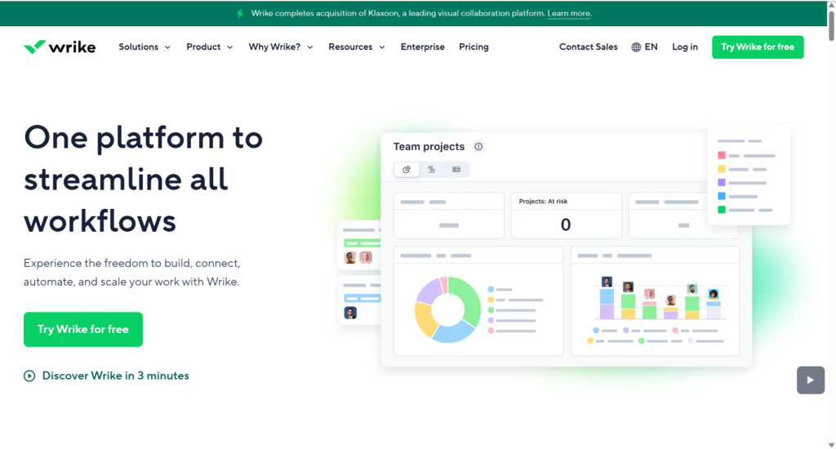This screenshot has width=836, height=449.
Task: Expand the Solutions dropdown menu
Action: (145, 47)
